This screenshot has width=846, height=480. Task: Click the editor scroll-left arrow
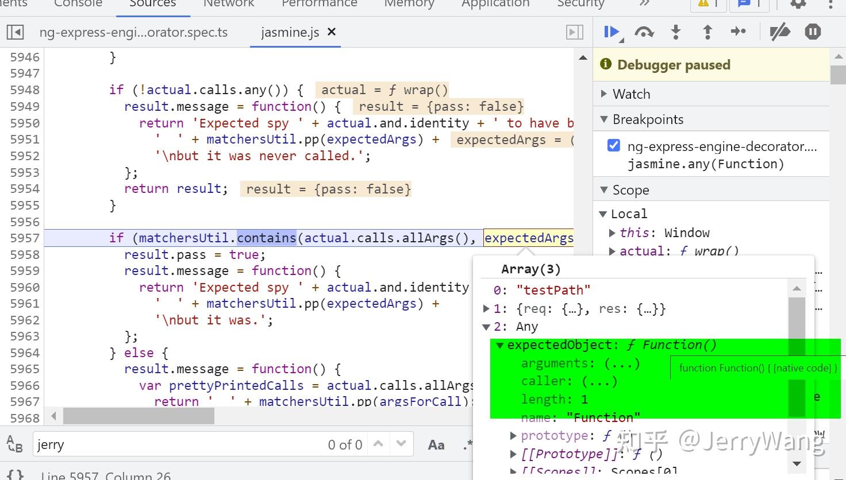(53, 416)
